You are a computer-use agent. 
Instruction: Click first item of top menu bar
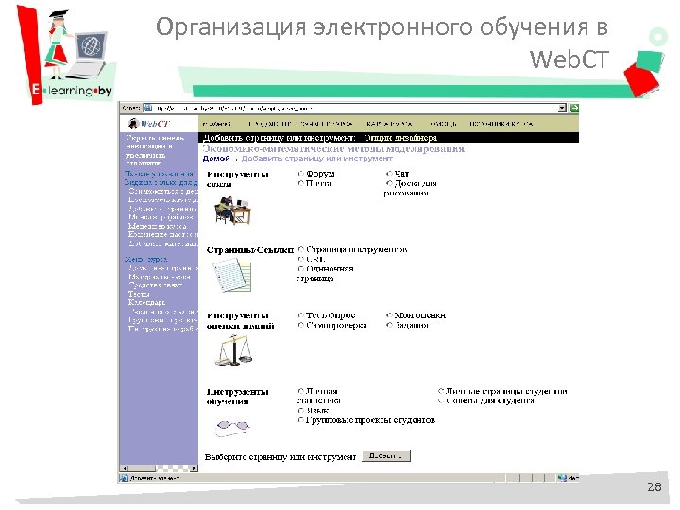click(x=216, y=124)
